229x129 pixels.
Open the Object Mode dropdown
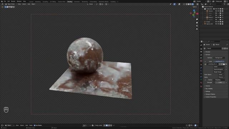(x=11, y=4)
